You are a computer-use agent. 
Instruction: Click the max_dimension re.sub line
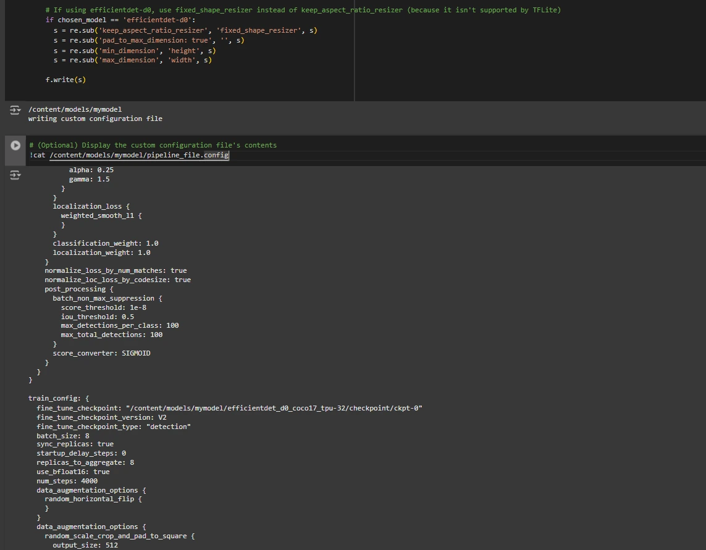click(x=132, y=60)
